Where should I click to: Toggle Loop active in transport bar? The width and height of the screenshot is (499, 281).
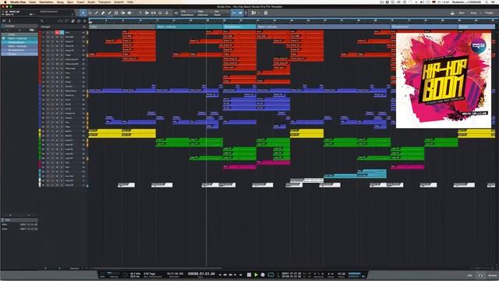pyautogui.click(x=271, y=275)
